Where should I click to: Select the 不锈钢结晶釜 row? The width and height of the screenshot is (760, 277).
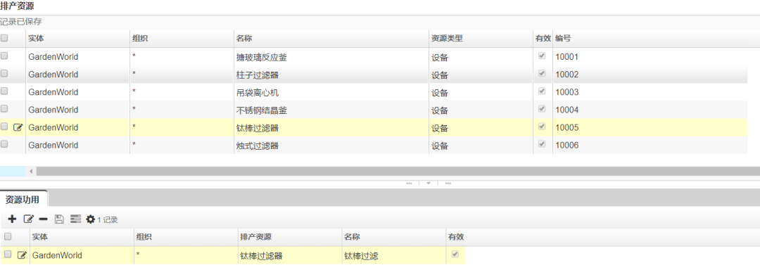[374, 110]
